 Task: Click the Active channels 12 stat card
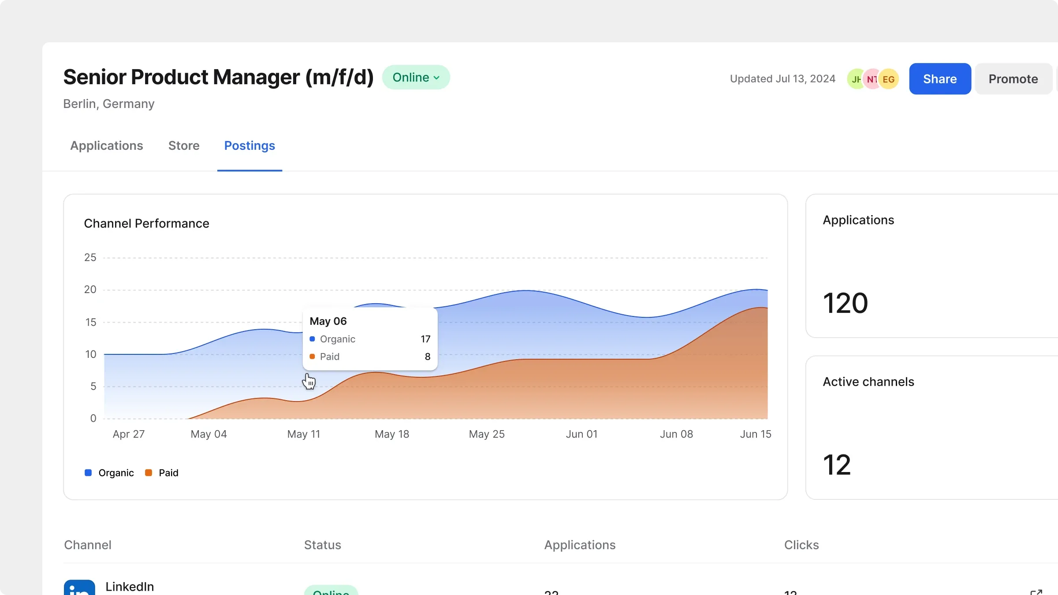tap(932, 428)
